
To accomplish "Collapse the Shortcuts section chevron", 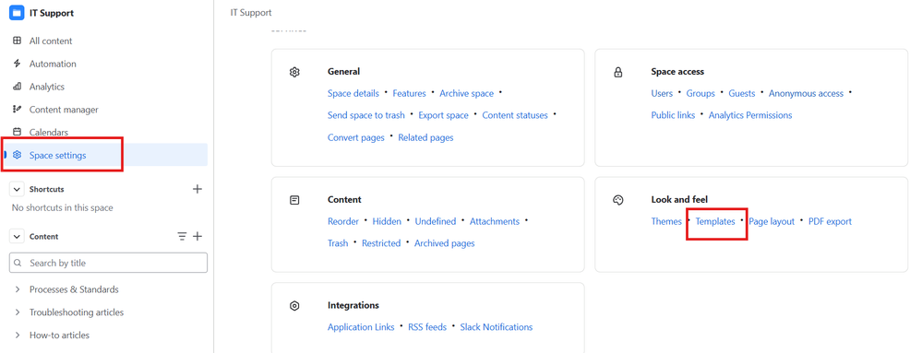I will 17,189.
